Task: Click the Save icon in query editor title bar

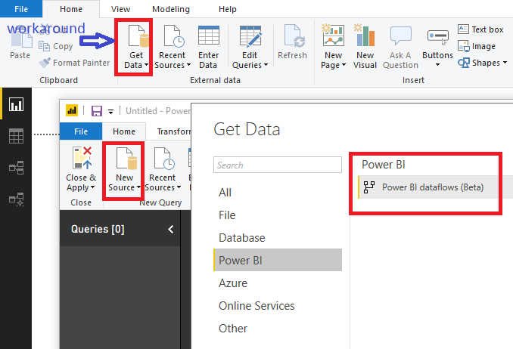Action: coord(97,111)
